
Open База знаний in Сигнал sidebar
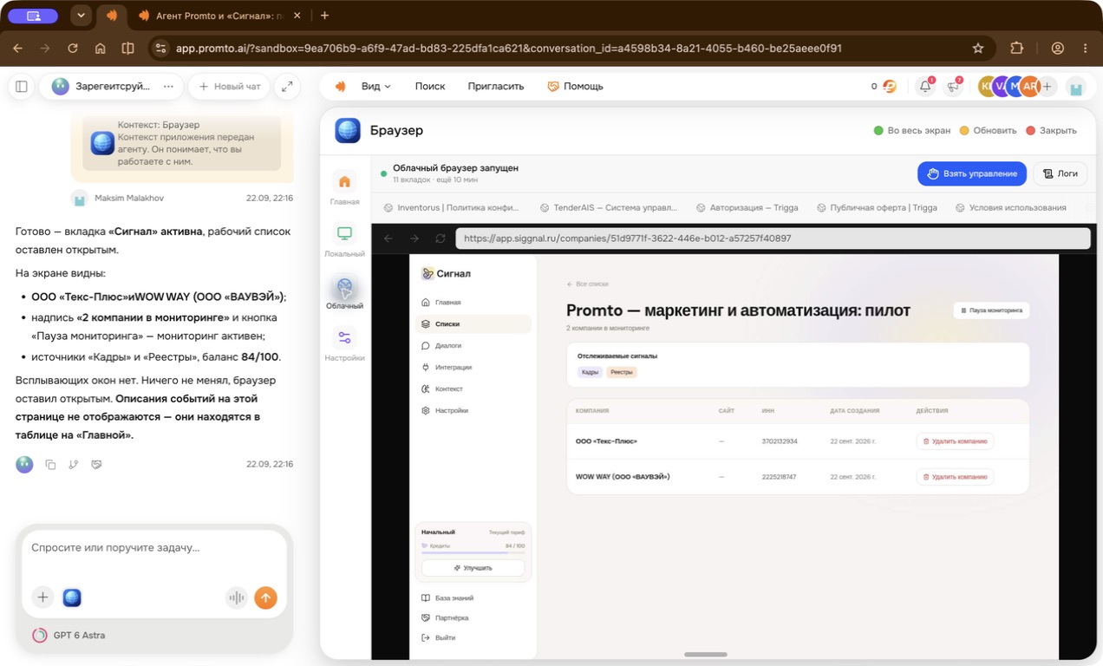[x=473, y=598]
